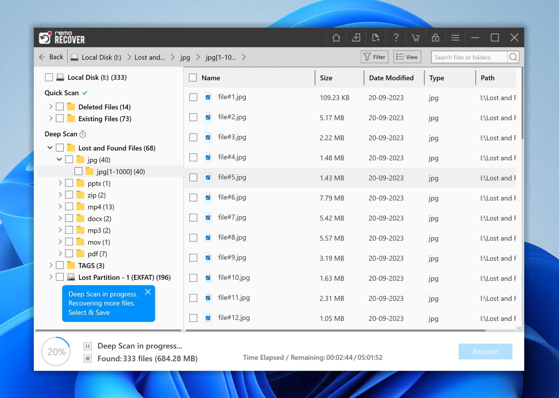Image resolution: width=559 pixels, height=398 pixels.
Task: Expand the Deleted Files folder
Action: click(51, 107)
